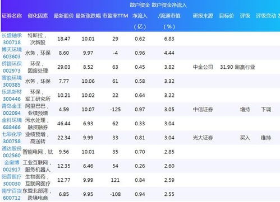The height and width of the screenshot is (202, 280).
Task: Click the 目标价 column header
Action: pos(227,16)
